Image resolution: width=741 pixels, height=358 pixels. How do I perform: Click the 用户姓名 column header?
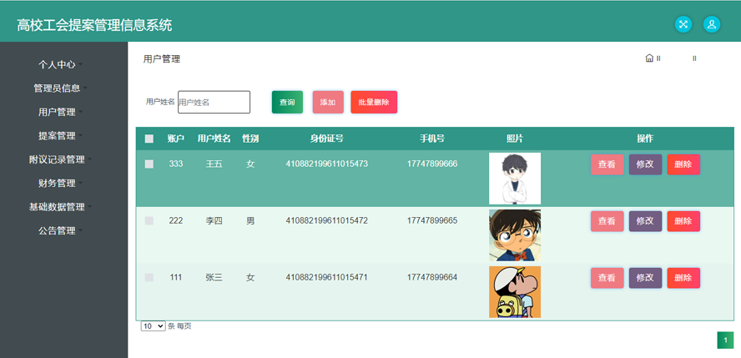click(x=214, y=139)
